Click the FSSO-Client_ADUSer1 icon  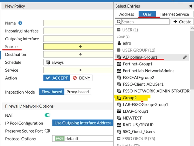tap(119, 84)
